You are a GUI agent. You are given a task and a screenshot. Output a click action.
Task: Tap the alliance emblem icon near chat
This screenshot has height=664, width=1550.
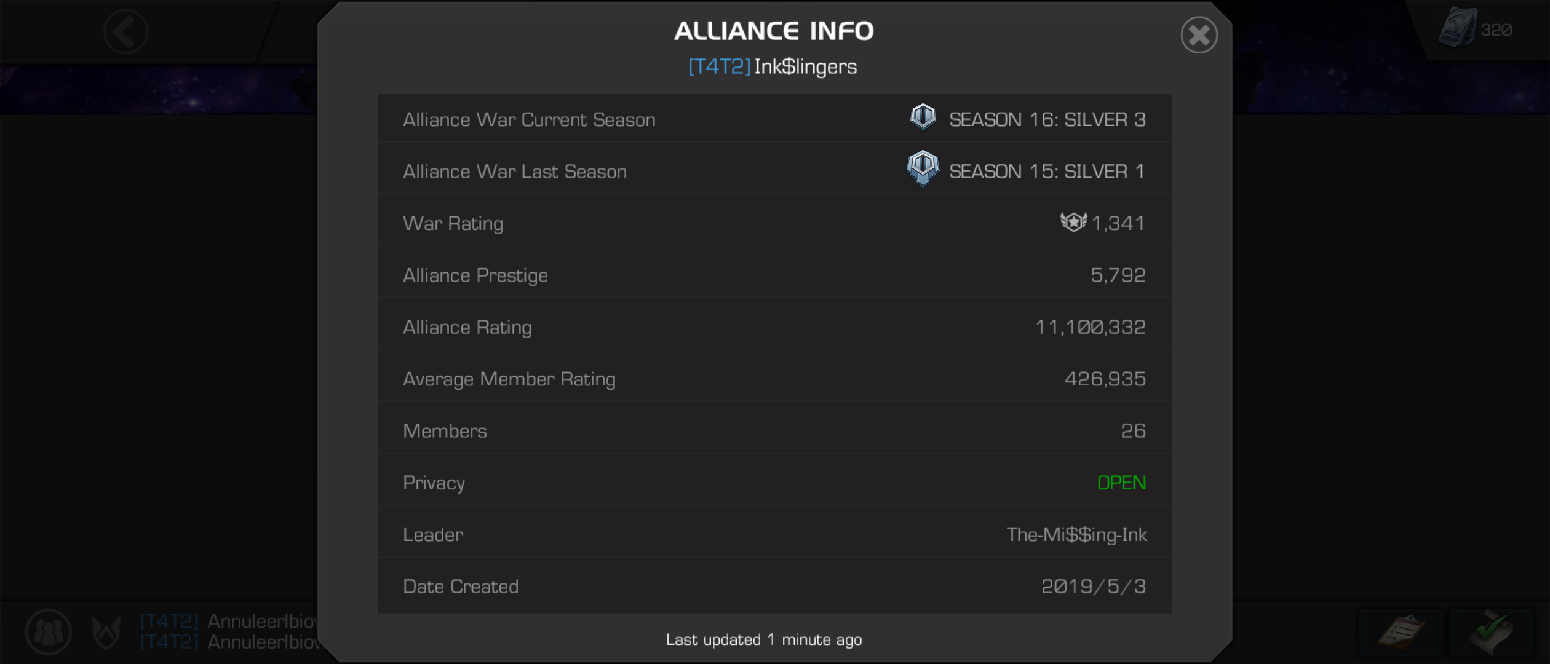(106, 631)
